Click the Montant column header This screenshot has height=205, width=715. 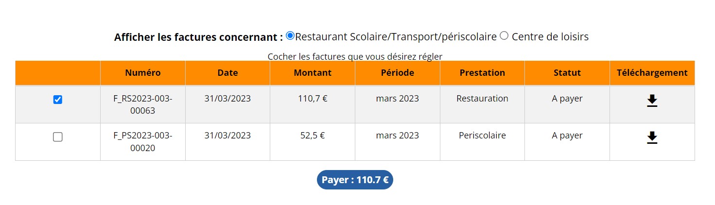coord(313,73)
